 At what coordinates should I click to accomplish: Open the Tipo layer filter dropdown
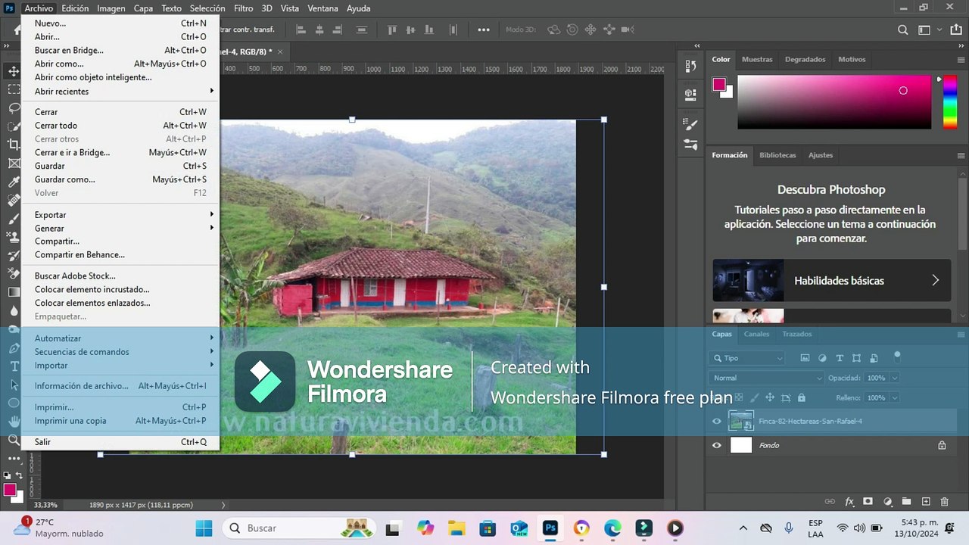[748, 358]
